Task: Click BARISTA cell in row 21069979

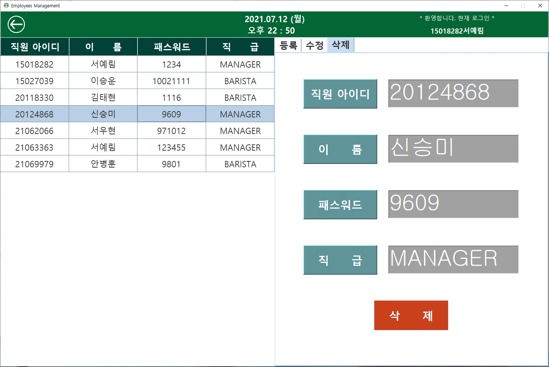Action: click(241, 164)
